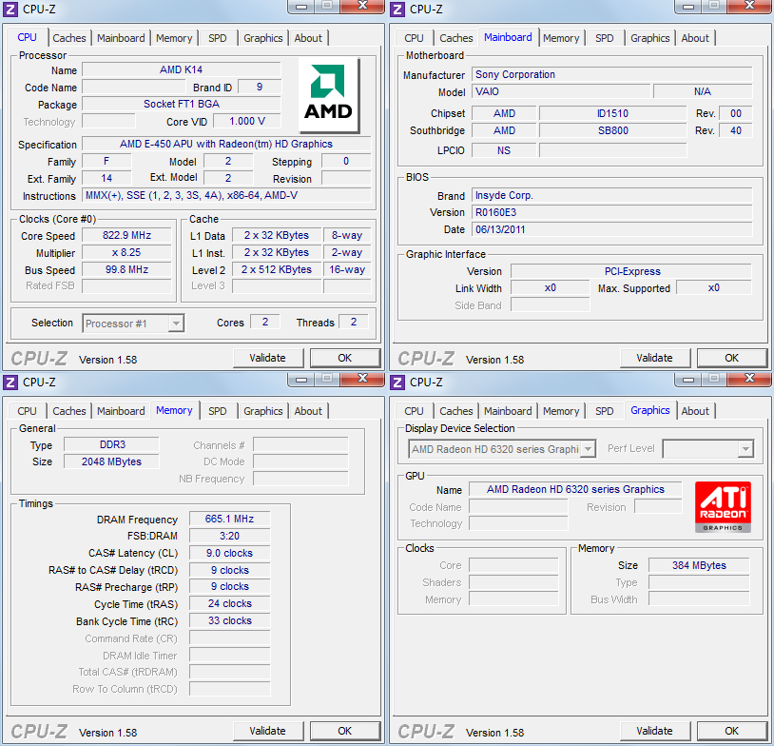Image resolution: width=774 pixels, height=746 pixels.
Task: Click the AMD logo in the CPU window
Action: [329, 95]
